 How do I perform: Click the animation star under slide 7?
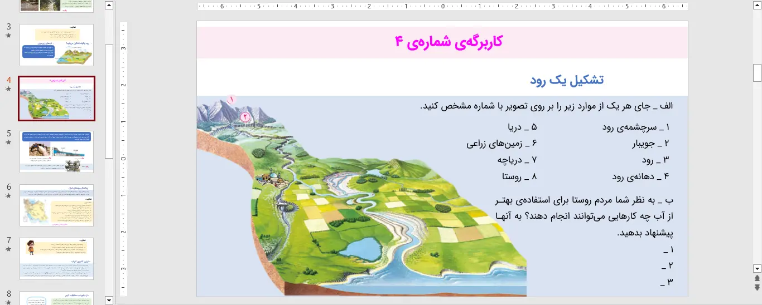tap(8, 249)
